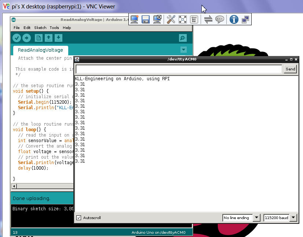
Task: Toggle VNC full screen mode icon
Action: [183, 19]
